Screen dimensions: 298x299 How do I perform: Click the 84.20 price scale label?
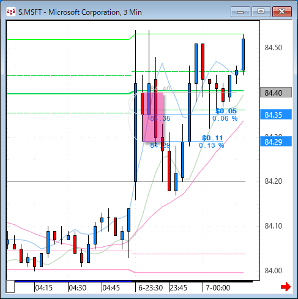click(x=274, y=181)
